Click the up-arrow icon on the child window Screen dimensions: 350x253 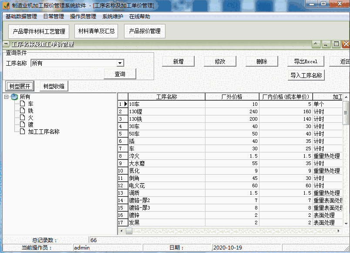316,44
